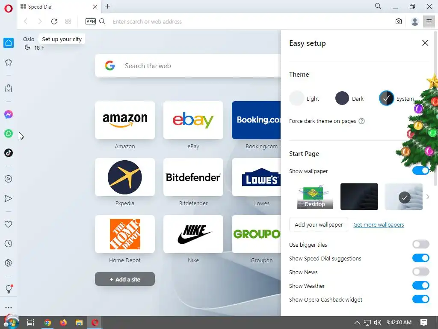Click the search tabs magnifier icon

coord(378,6)
